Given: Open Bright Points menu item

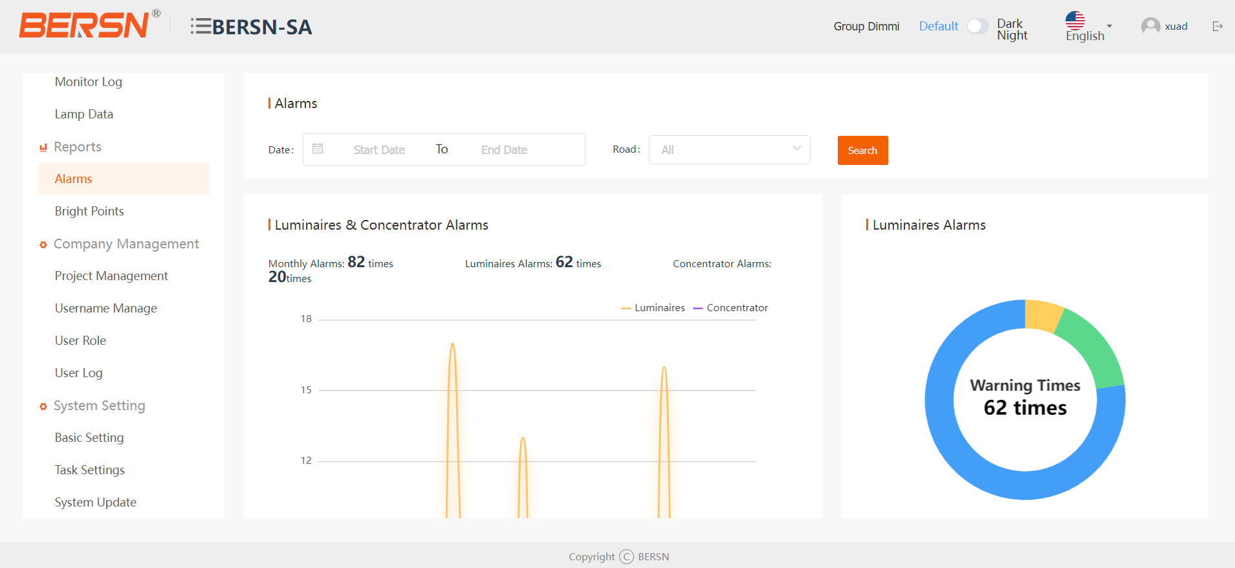Looking at the screenshot, I should point(89,212).
